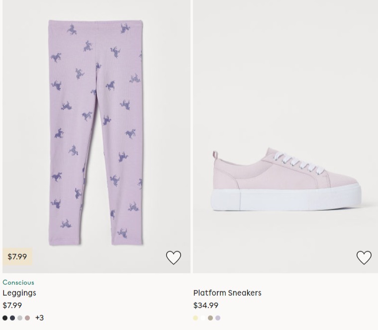378x330 pixels.
Task: Select the light lilac sneakers color swatch
Action: click(x=218, y=318)
